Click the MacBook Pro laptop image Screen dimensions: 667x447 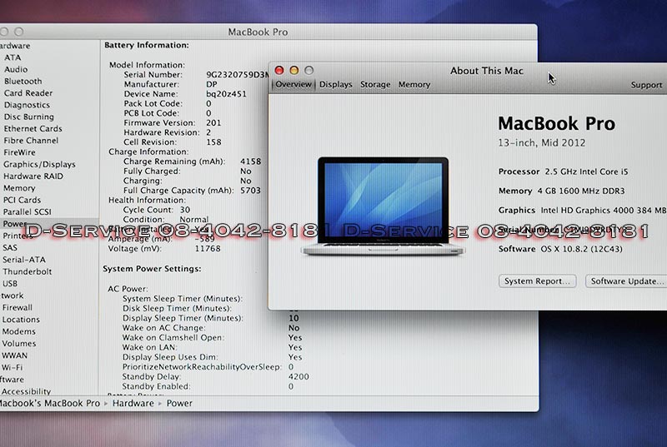[384, 206]
